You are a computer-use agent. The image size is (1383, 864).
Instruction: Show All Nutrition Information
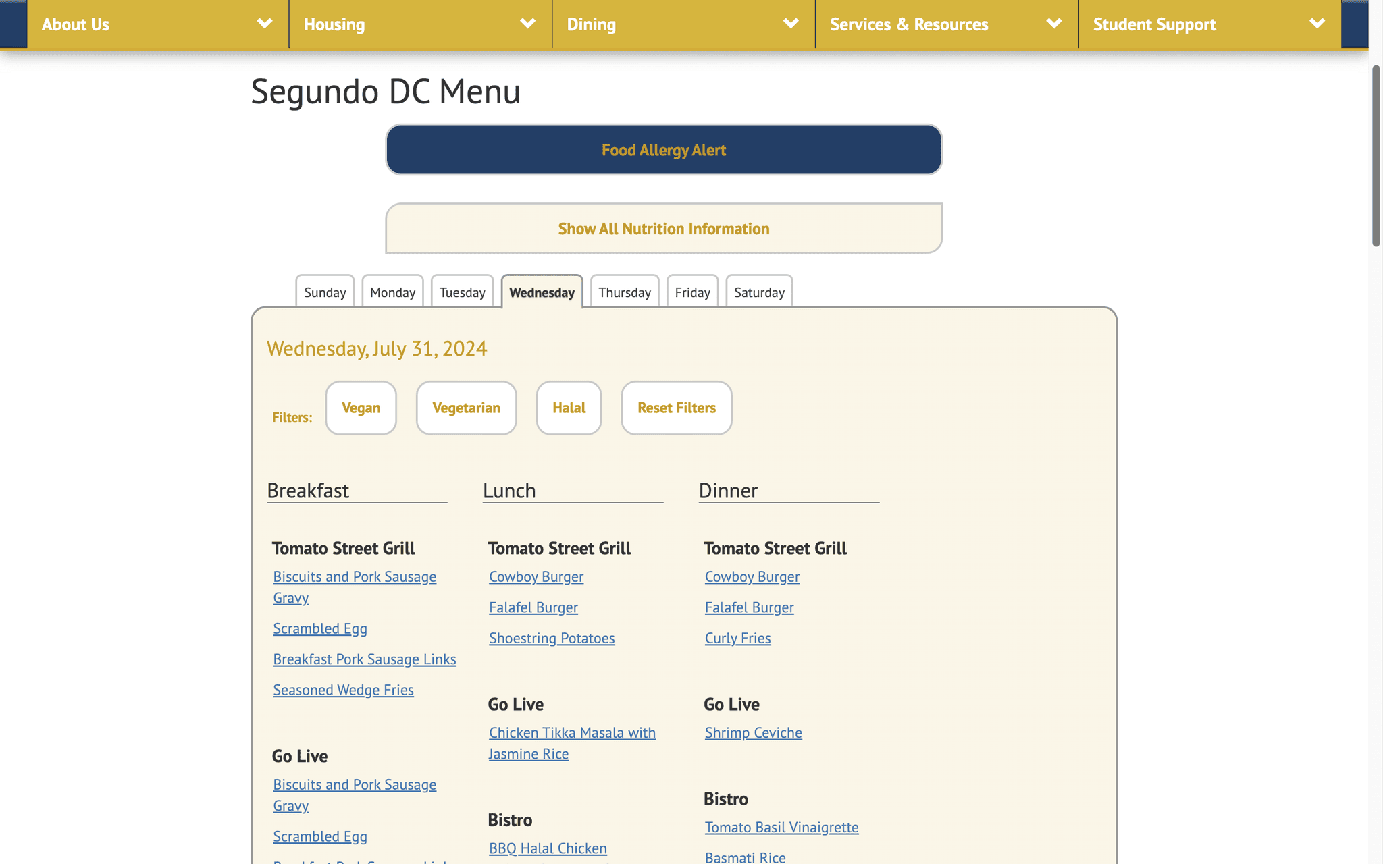click(663, 229)
